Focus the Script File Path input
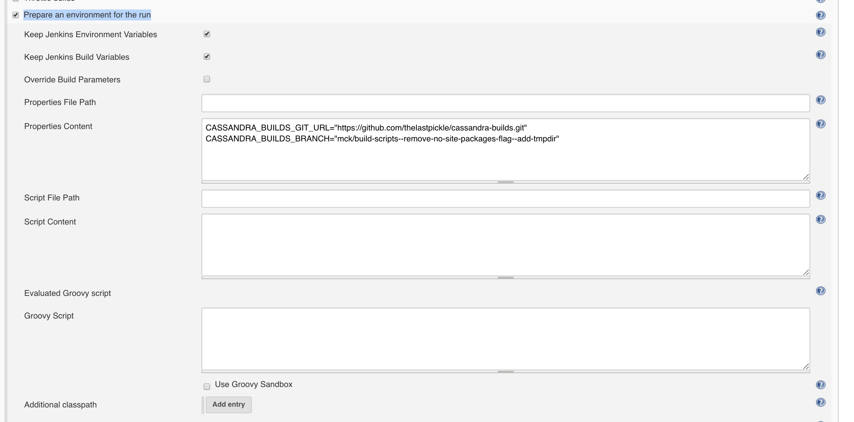The height and width of the screenshot is (422, 854). (505, 199)
